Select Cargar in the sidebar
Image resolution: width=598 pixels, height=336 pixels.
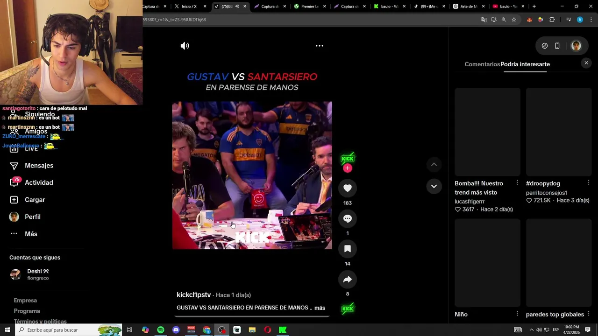tap(27, 200)
